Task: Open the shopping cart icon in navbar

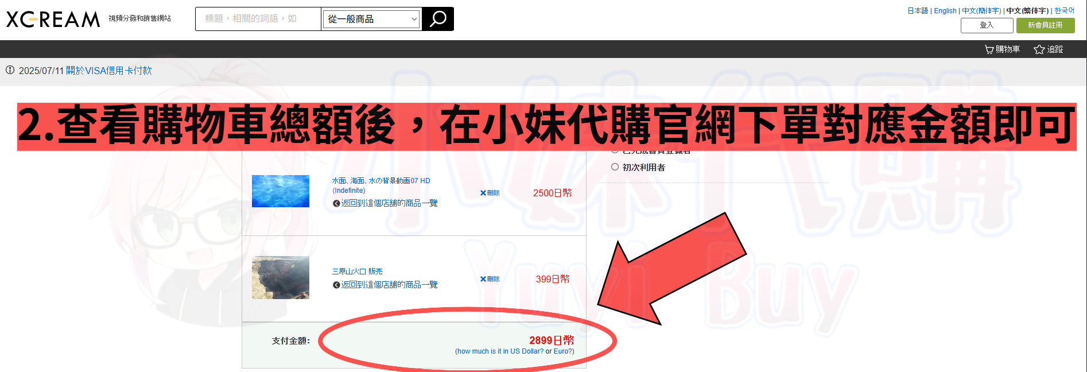Action: point(989,49)
